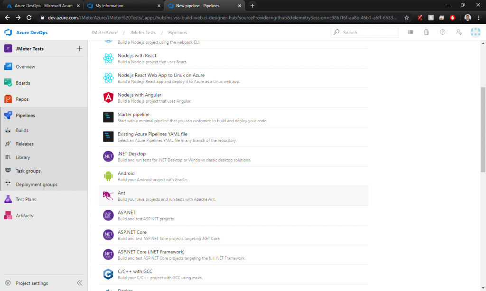The width and height of the screenshot is (486, 291).
Task: Open user settings icon in header
Action: [x=459, y=32]
